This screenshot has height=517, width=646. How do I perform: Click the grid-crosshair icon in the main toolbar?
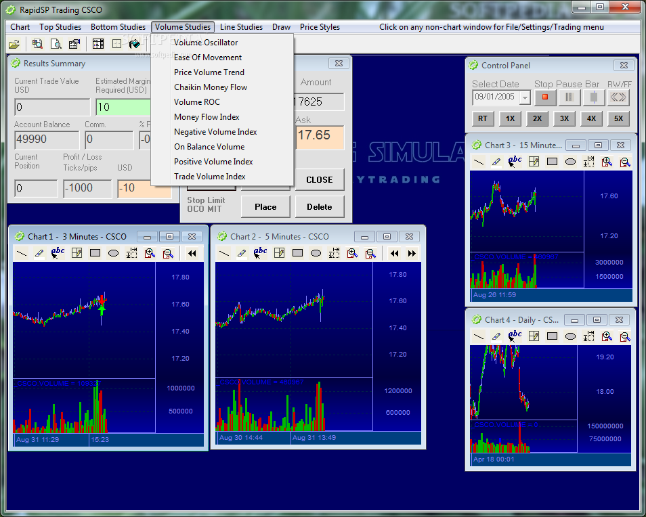point(117,43)
